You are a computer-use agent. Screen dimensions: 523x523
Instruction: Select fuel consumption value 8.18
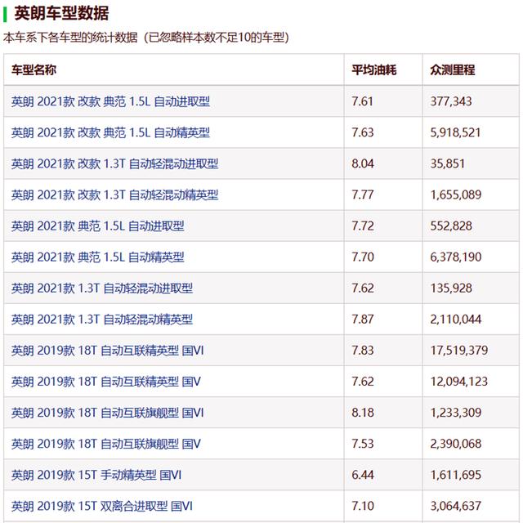(x=363, y=413)
